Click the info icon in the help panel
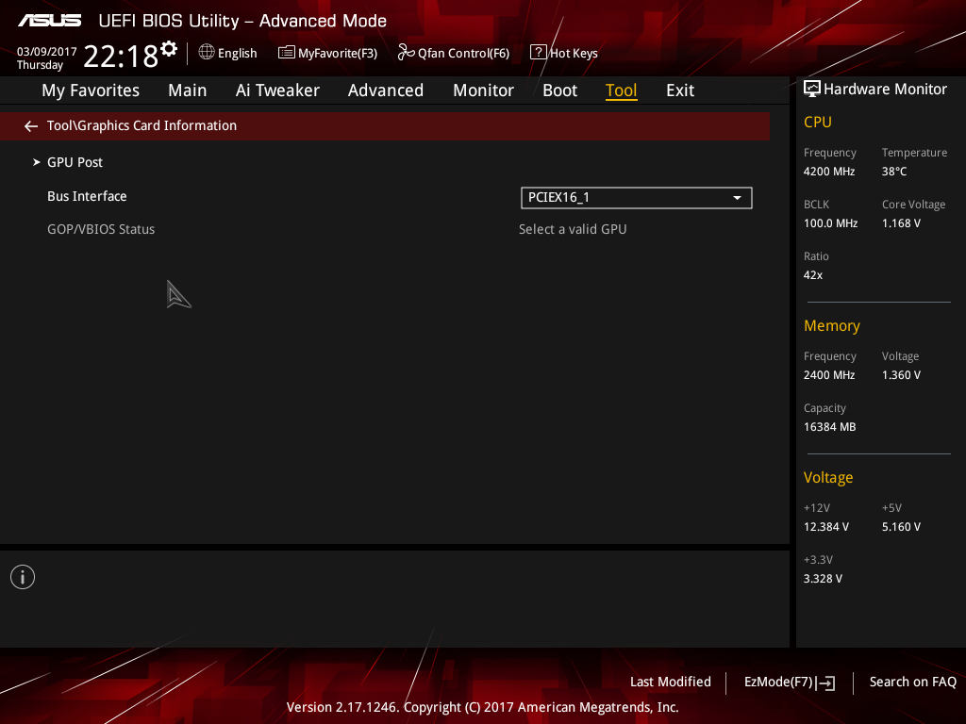Viewport: 966px width, 724px height. point(23,577)
